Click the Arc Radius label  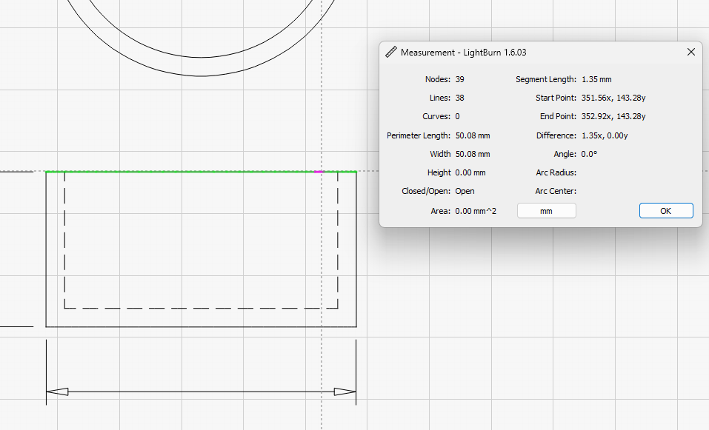pyautogui.click(x=556, y=172)
